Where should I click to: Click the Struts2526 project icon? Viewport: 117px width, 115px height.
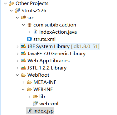[x=17, y=10]
